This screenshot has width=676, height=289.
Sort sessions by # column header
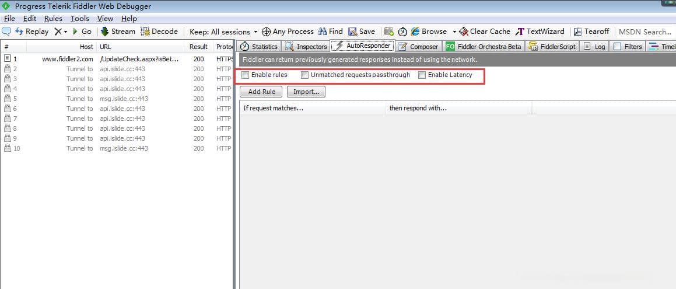pos(13,47)
